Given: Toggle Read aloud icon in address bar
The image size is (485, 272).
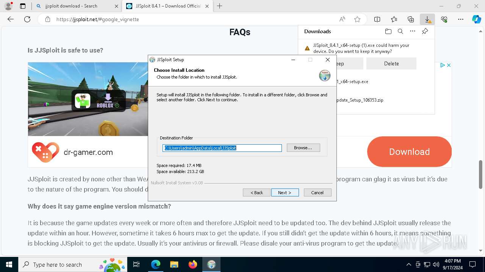Looking at the screenshot, I should 342,19.
